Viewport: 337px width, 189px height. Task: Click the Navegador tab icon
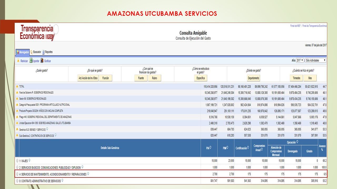coord(18,52)
